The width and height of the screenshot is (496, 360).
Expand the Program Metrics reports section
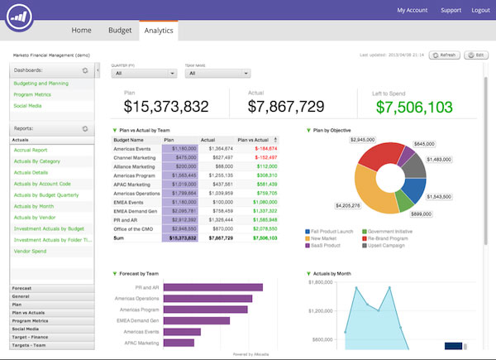[x=52, y=321]
